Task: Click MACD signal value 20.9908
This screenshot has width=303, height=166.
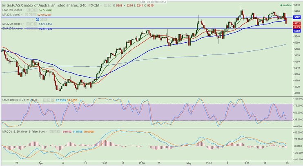Action: 89,132
